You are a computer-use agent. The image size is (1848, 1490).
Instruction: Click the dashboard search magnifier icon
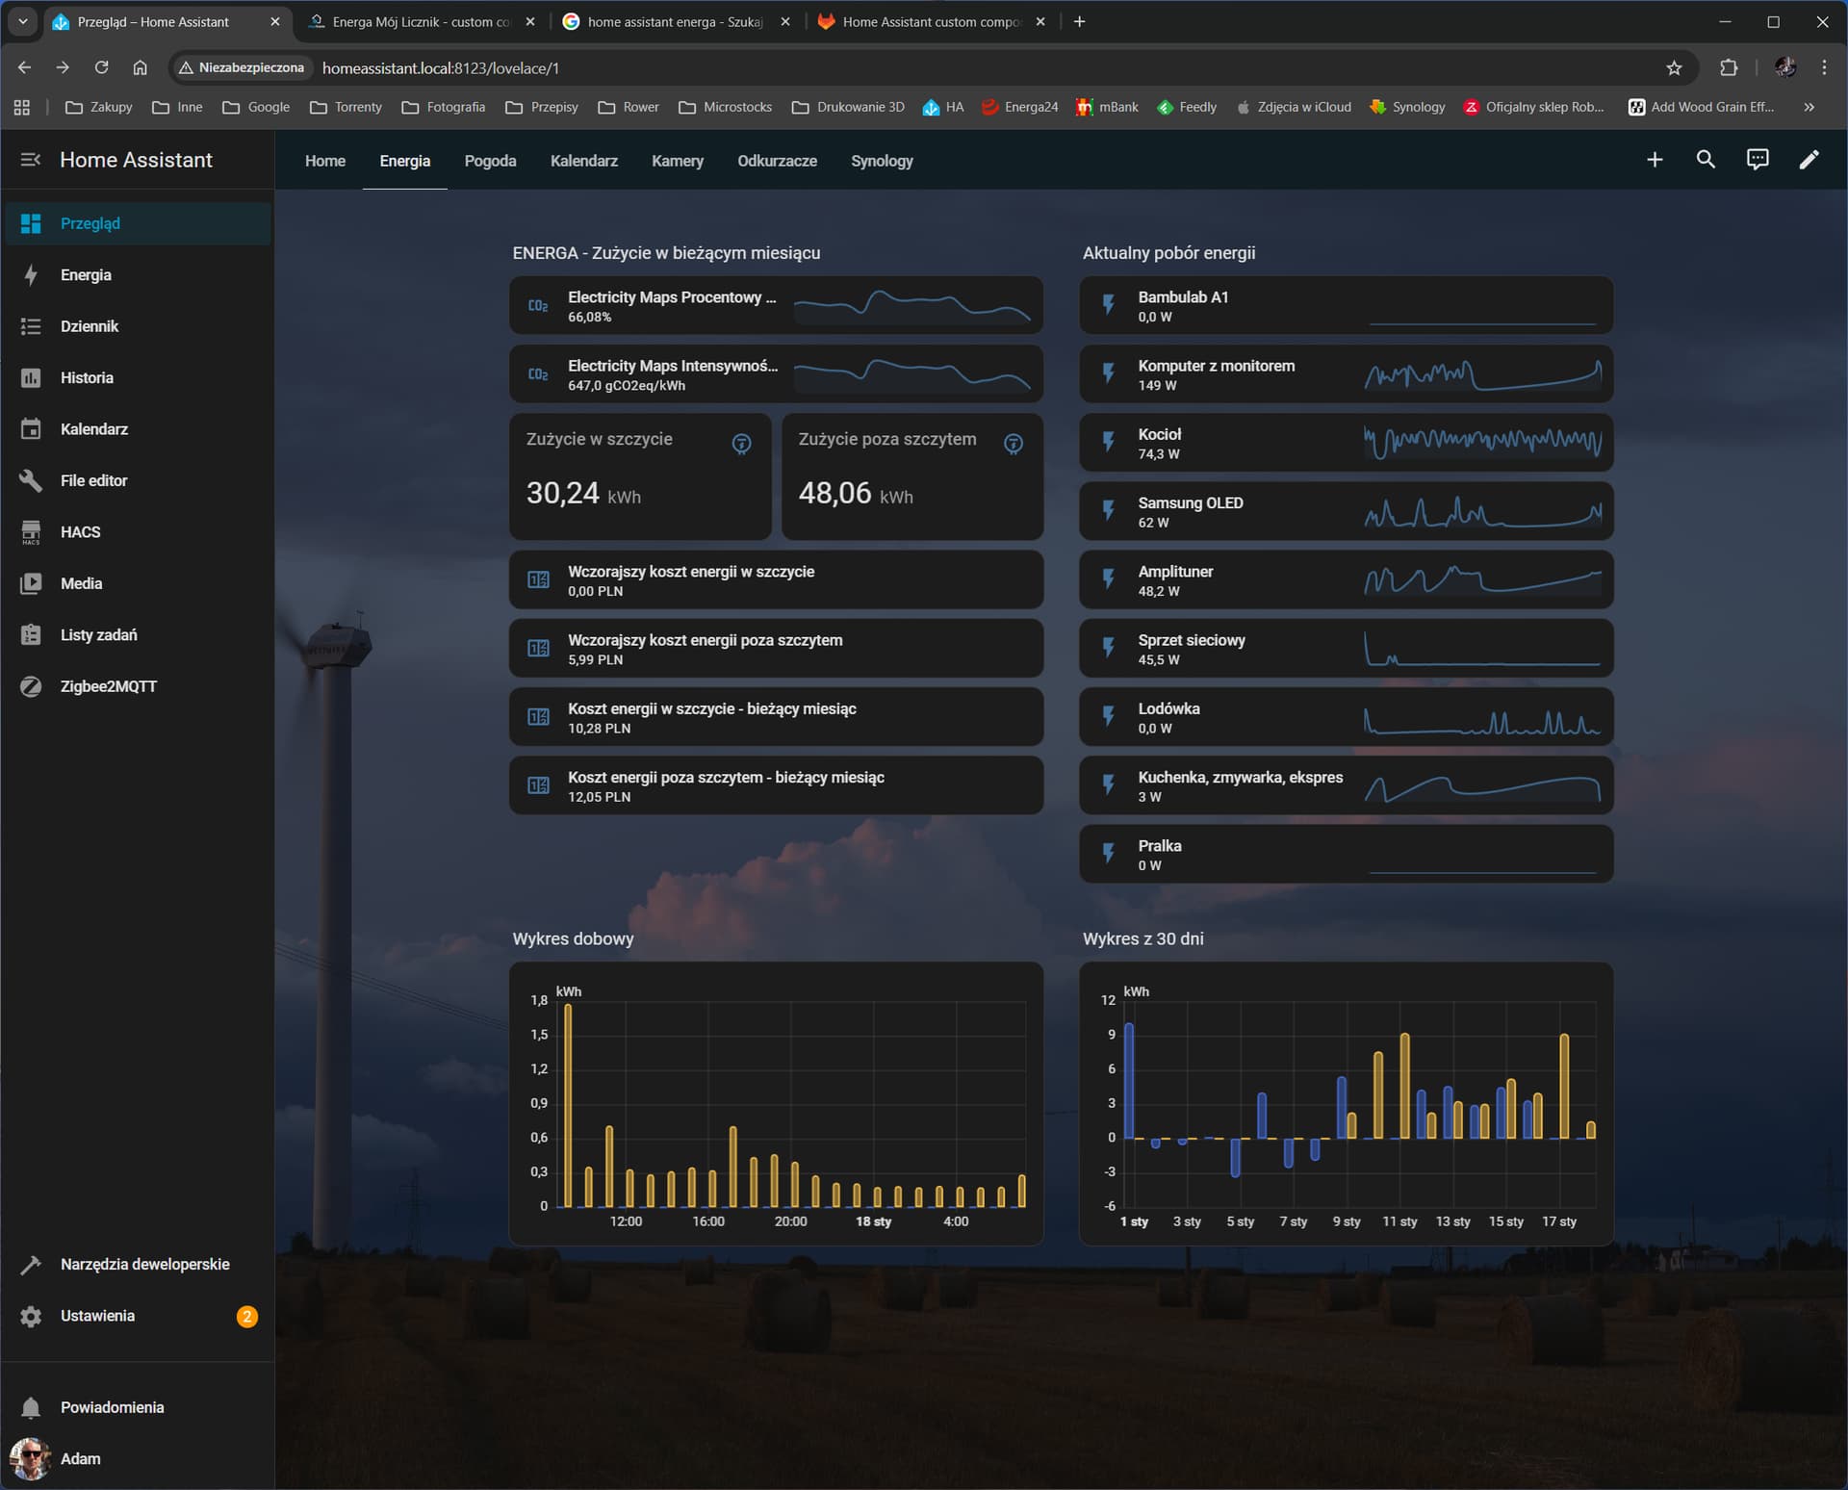click(x=1706, y=160)
